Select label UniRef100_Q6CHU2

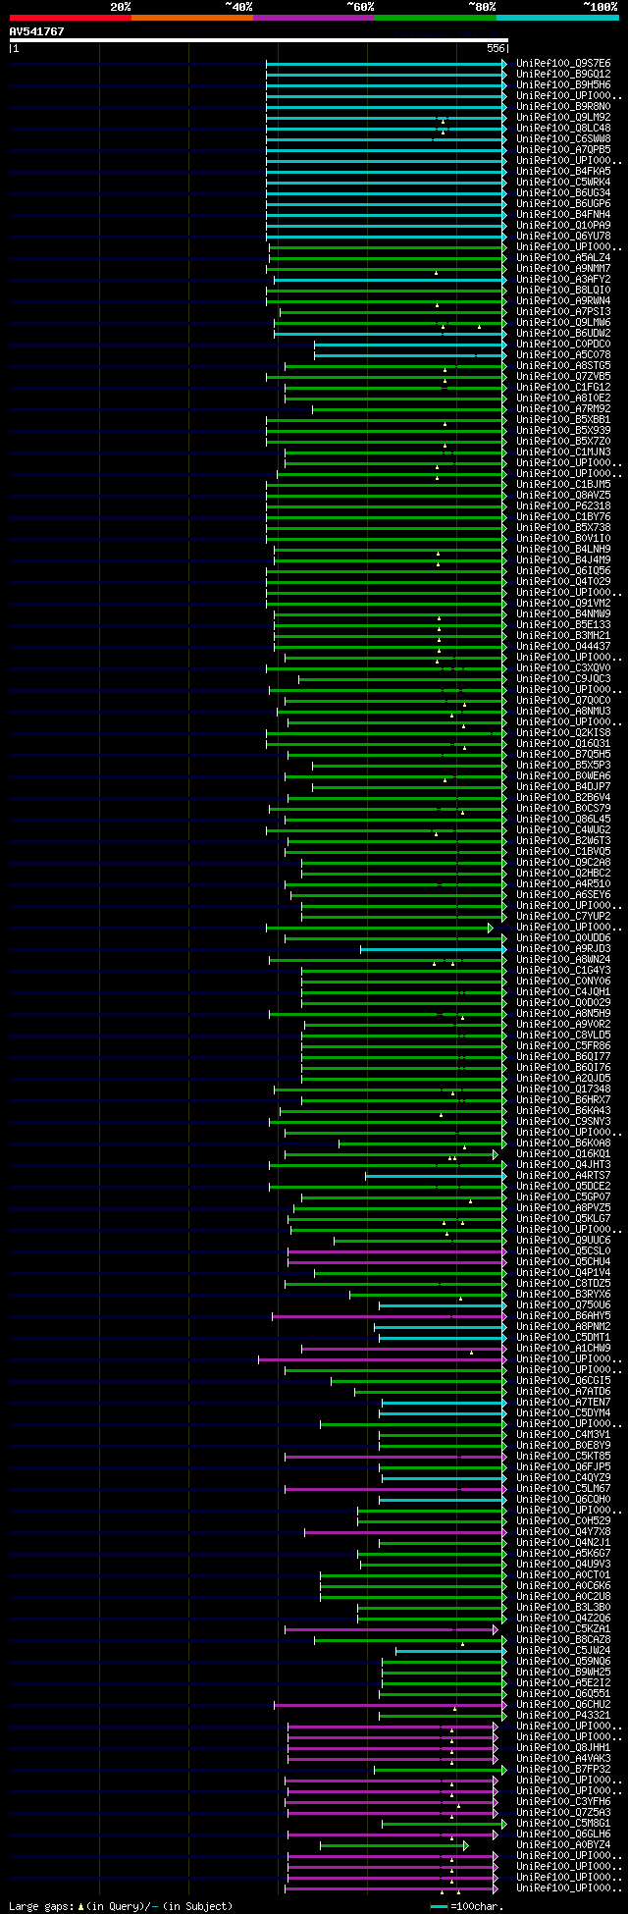(563, 1704)
